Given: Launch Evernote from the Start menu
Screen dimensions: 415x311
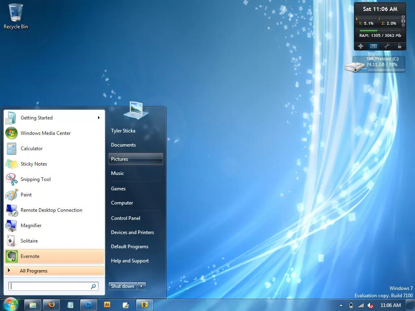Looking at the screenshot, I should [54, 256].
